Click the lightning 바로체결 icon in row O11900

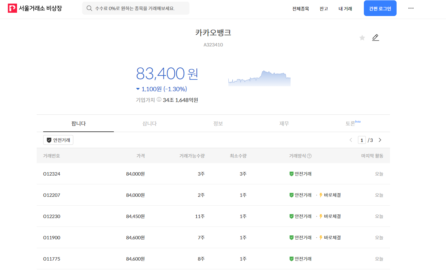tap(321, 238)
